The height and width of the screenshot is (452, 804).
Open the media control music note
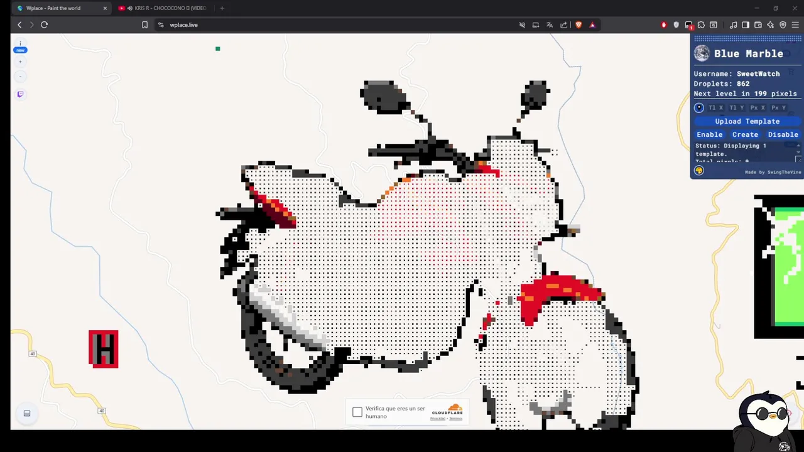coord(733,24)
